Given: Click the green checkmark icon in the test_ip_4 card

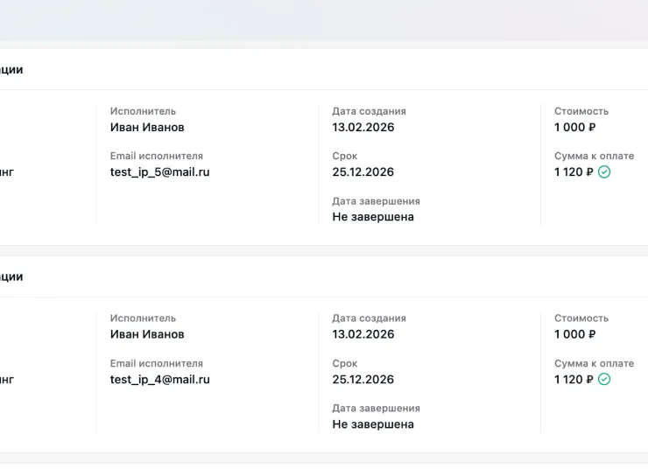Looking at the screenshot, I should [x=604, y=379].
